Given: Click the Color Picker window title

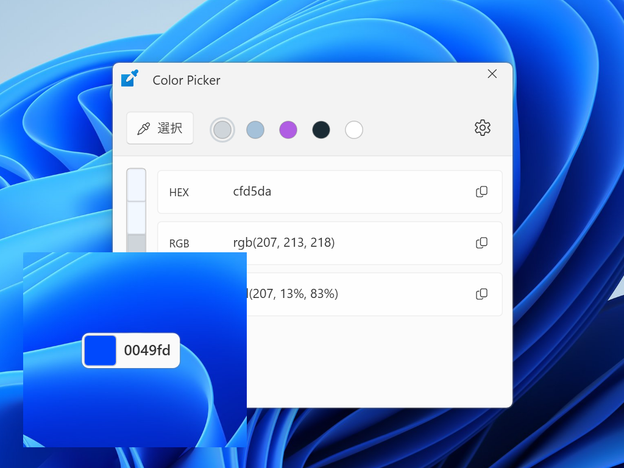Looking at the screenshot, I should [x=186, y=80].
